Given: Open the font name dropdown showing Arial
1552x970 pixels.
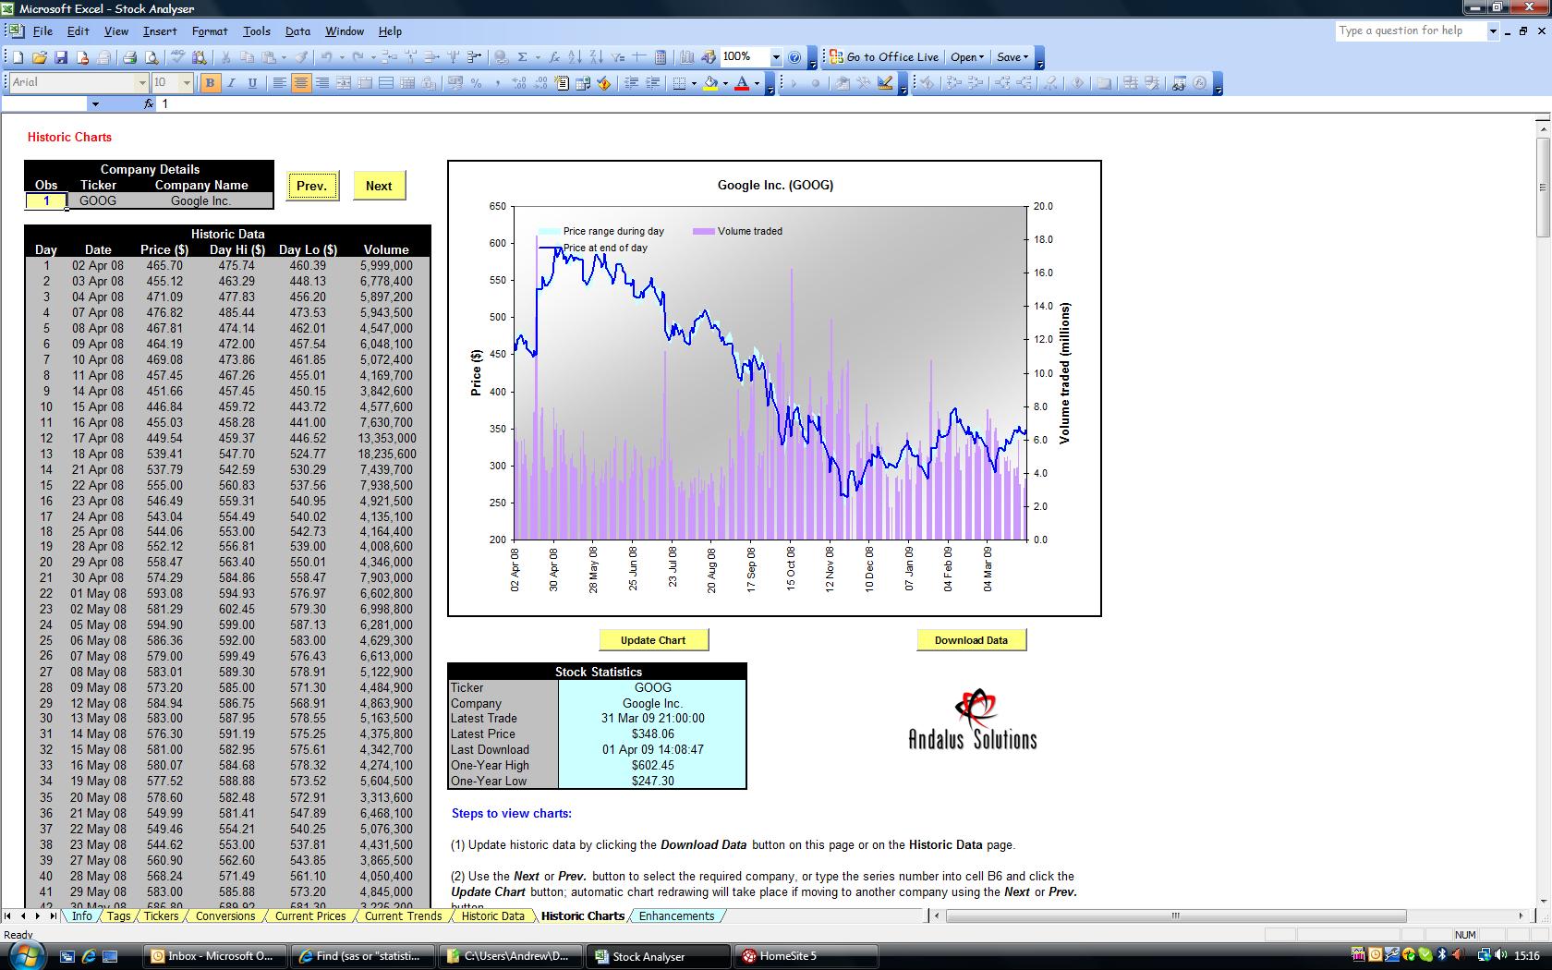Looking at the screenshot, I should (142, 83).
